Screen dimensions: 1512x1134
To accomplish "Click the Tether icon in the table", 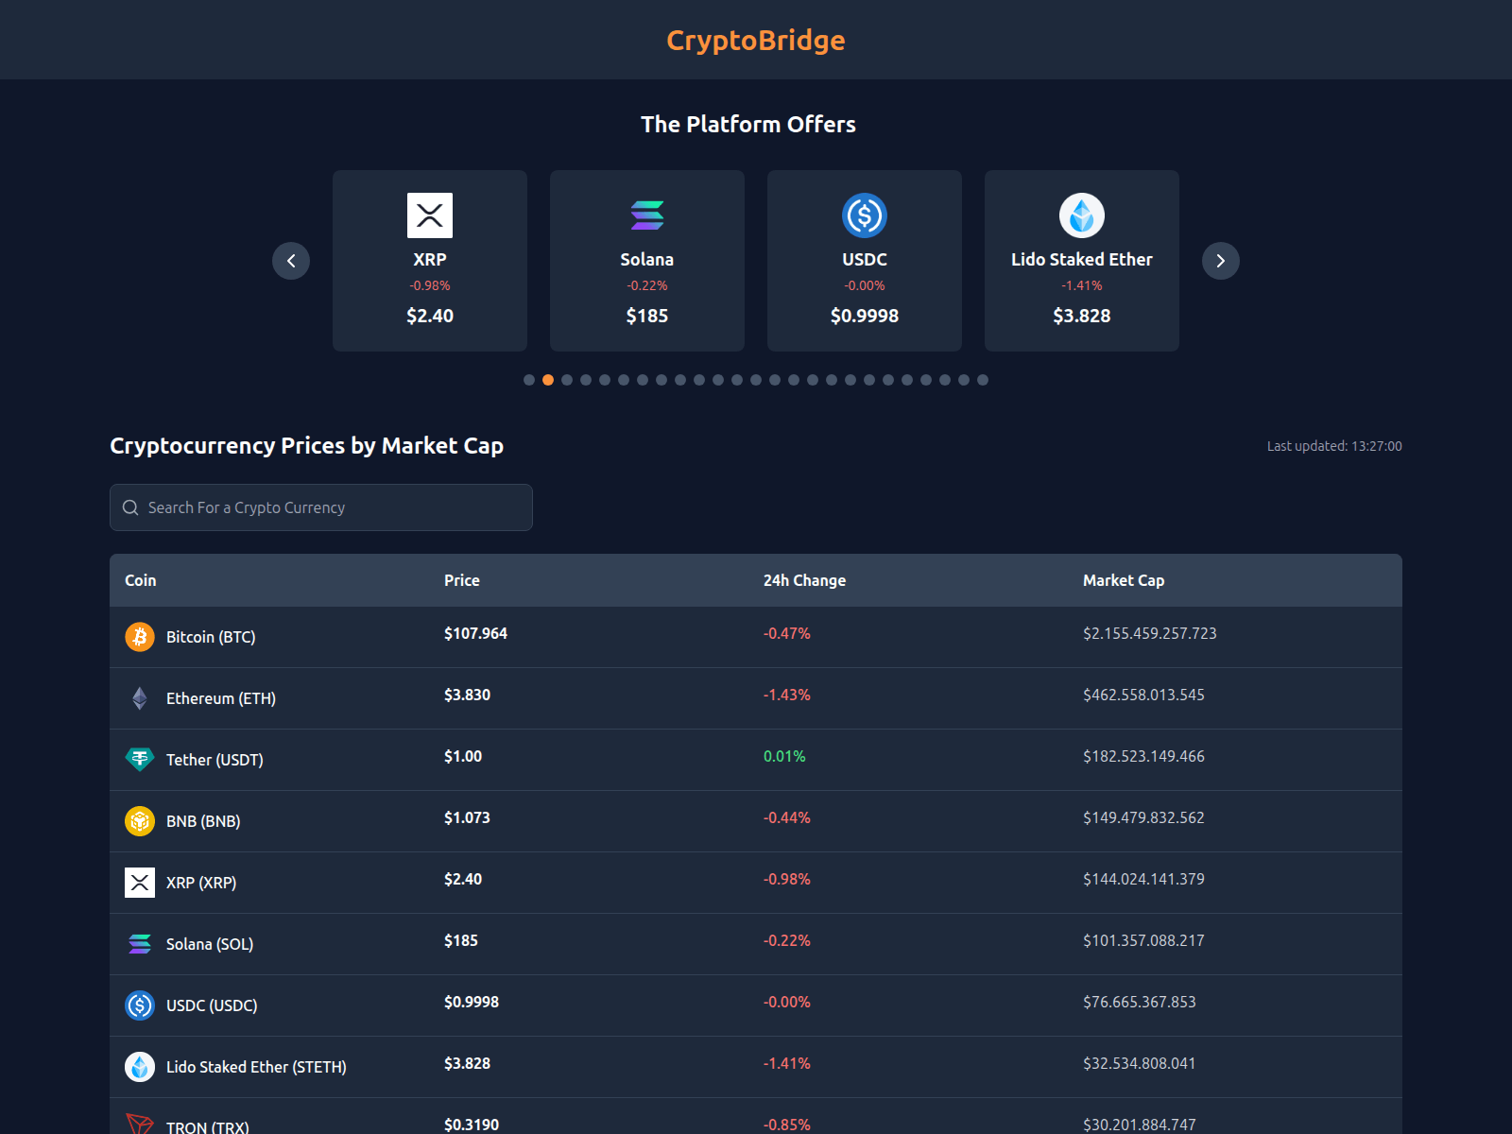I will coord(140,760).
